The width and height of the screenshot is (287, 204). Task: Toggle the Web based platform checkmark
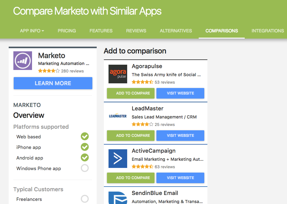coord(85,137)
